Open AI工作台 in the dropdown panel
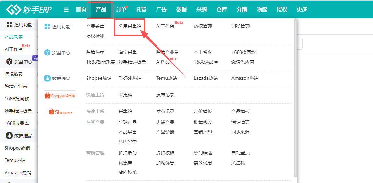Viewport: 373px width, 183px height. pos(165,27)
